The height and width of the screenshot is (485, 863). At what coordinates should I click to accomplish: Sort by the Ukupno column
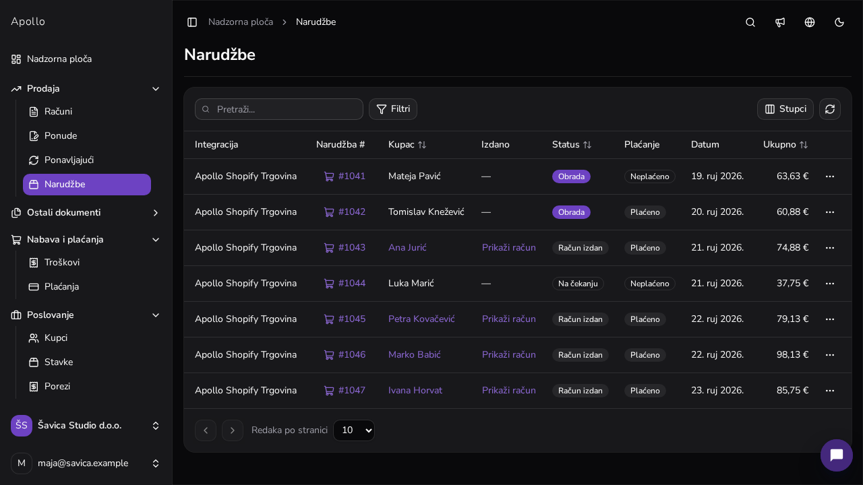coord(785,145)
